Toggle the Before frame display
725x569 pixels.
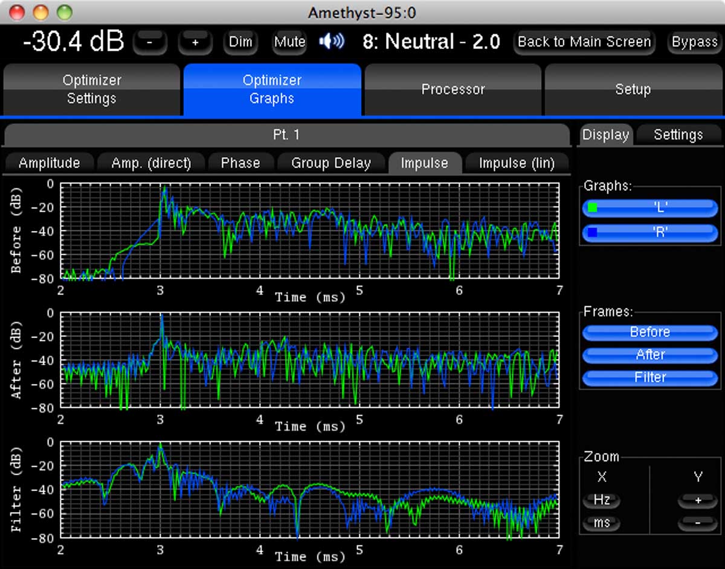point(650,332)
